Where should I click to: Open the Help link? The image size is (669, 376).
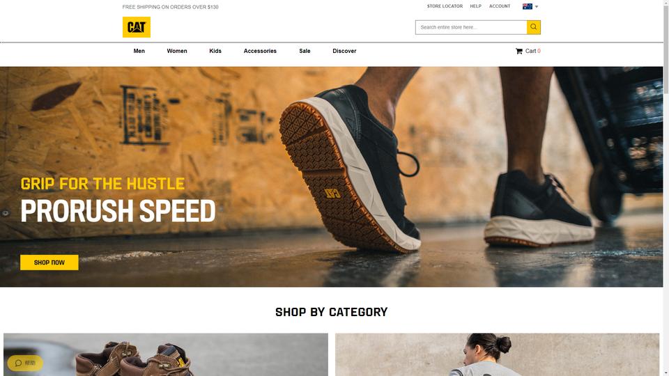pyautogui.click(x=475, y=6)
